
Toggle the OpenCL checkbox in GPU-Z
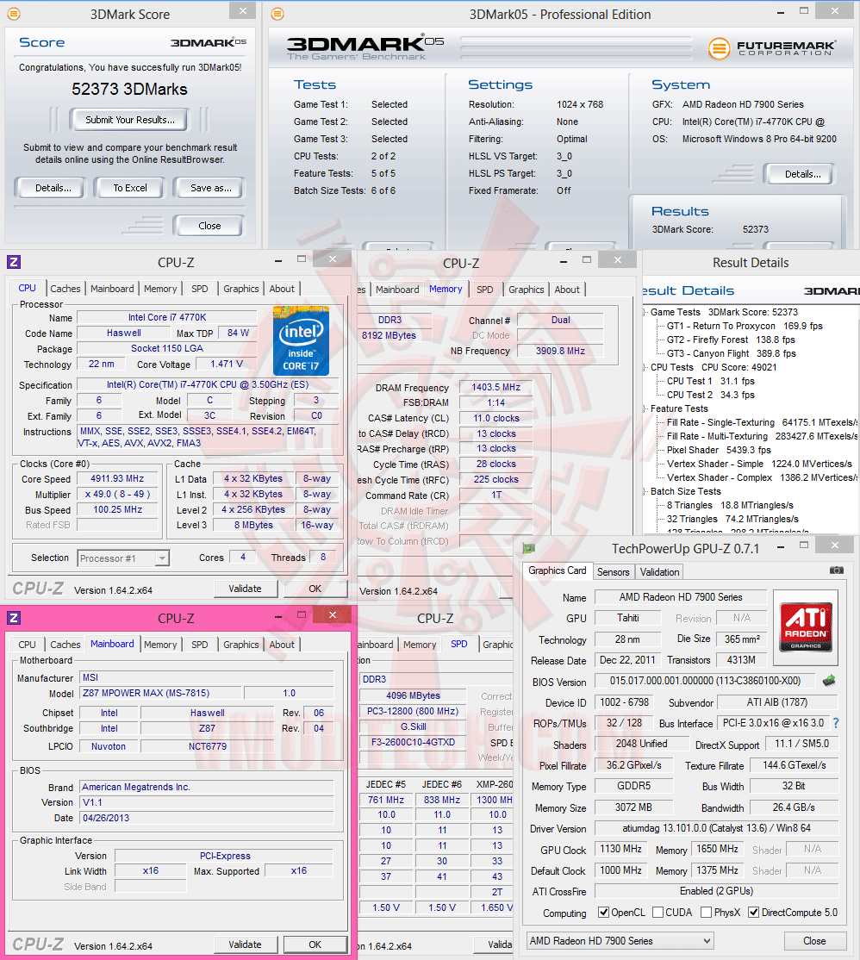pyautogui.click(x=603, y=913)
